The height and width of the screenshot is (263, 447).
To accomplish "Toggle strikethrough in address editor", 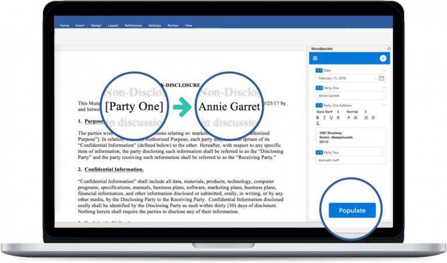I will point(338,118).
